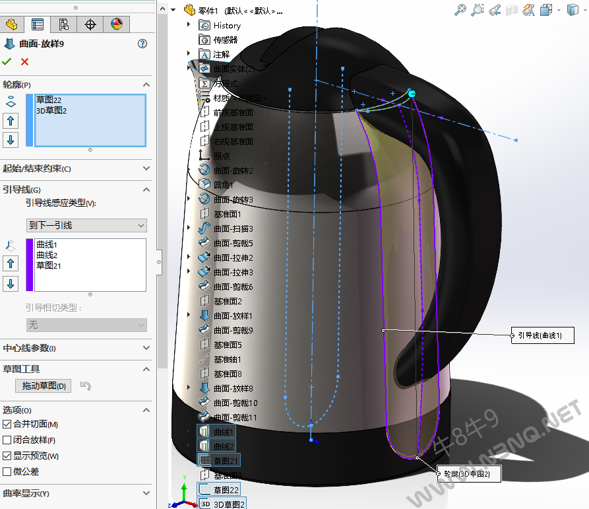Enable the 微公差 checkbox

7,472
